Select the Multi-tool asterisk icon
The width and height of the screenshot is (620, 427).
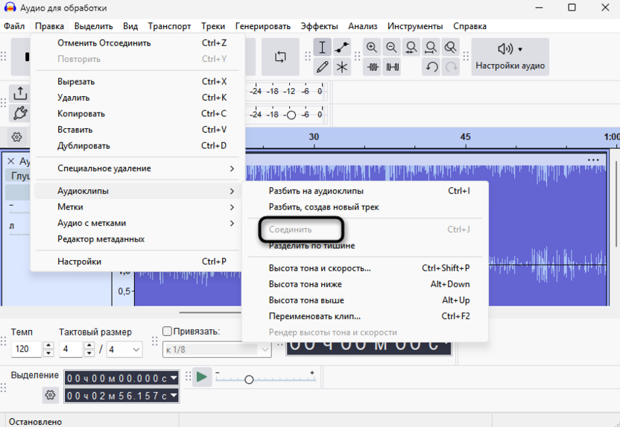(x=342, y=67)
